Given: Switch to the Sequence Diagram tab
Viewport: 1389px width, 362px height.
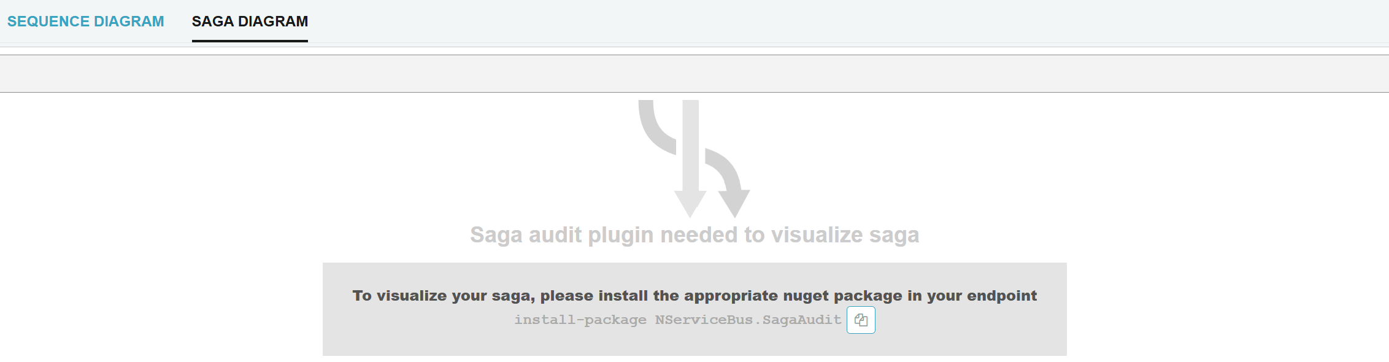Looking at the screenshot, I should pyautogui.click(x=85, y=21).
